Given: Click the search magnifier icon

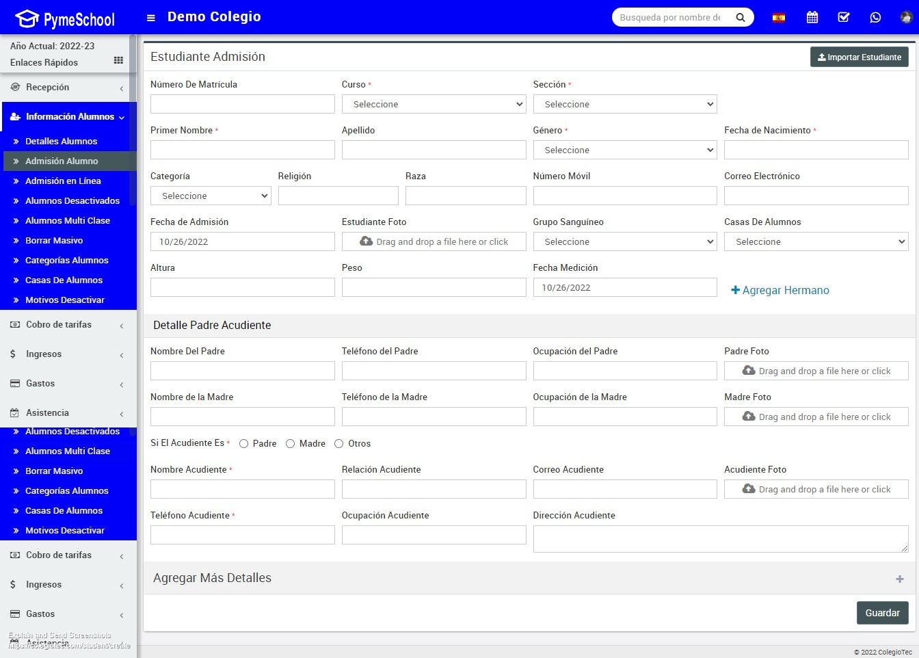Looking at the screenshot, I should (x=741, y=18).
